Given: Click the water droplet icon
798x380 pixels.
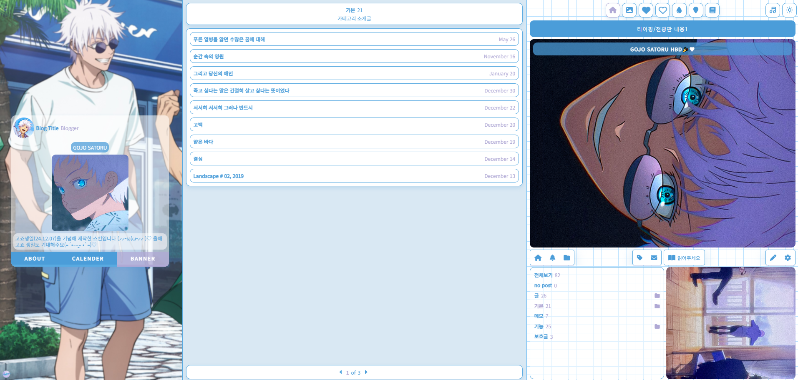Looking at the screenshot, I should [x=679, y=10].
